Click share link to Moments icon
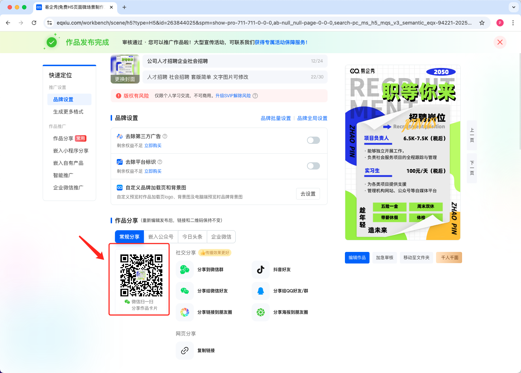The width and height of the screenshot is (521, 373). pos(185,312)
